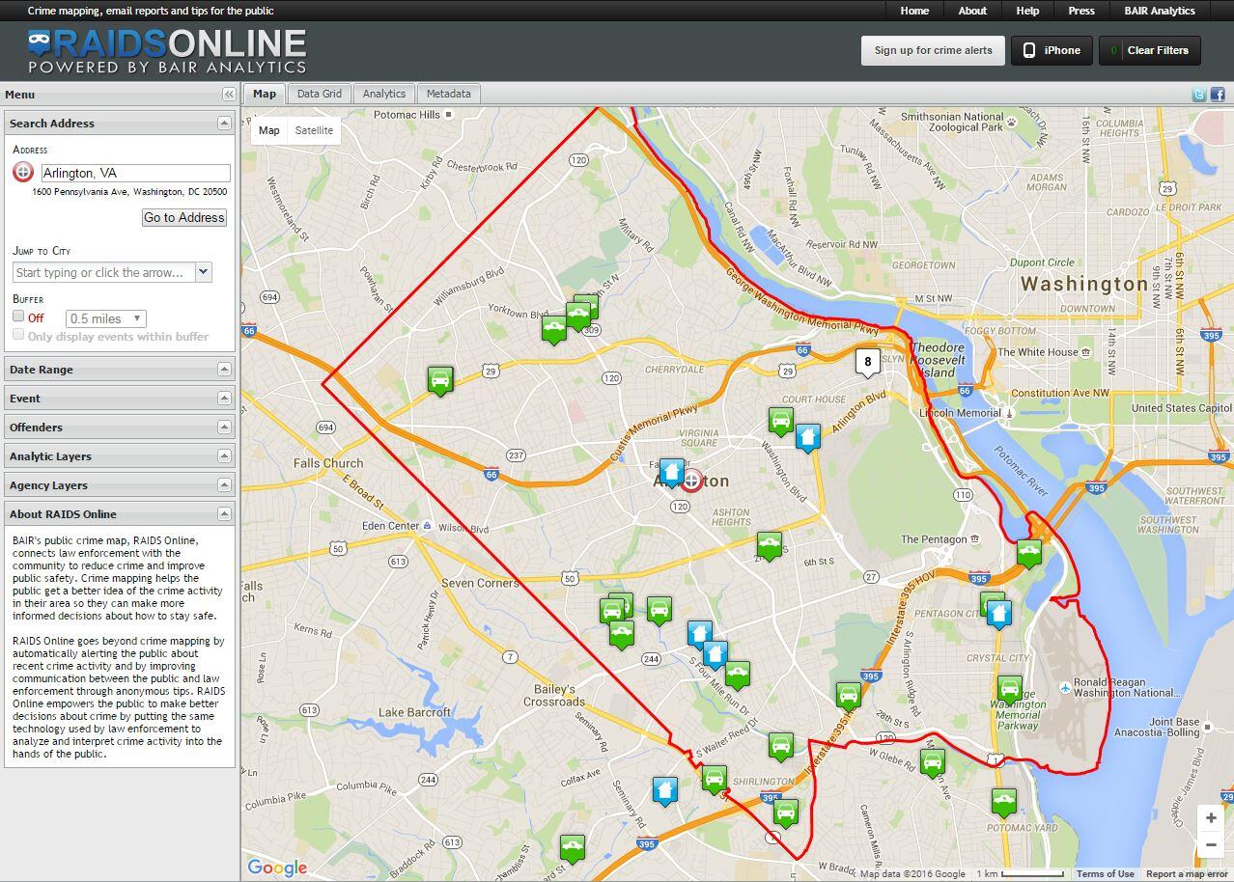The width and height of the screenshot is (1234, 882).
Task: Open the buffer distance dropdown showing 0.5 miles
Action: [104, 317]
